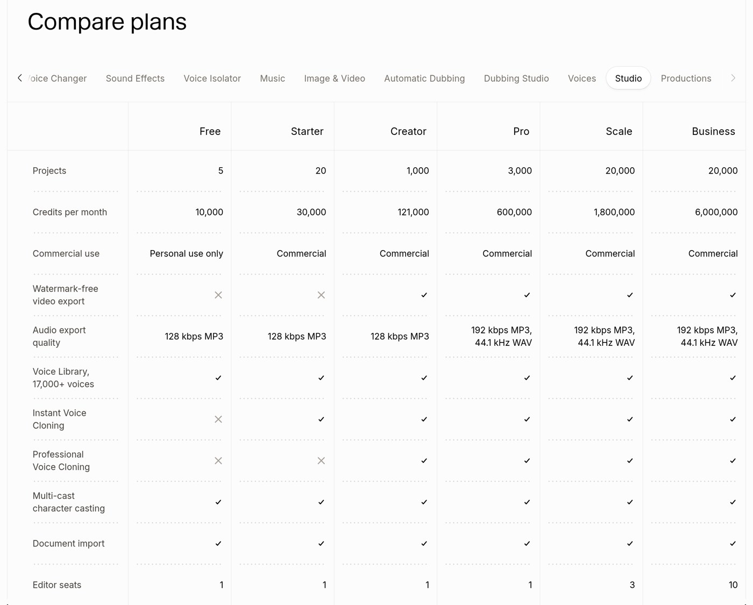753x605 pixels.
Task: Click the X icon for Instant Voice Cloning under Free
Action: [x=218, y=419]
